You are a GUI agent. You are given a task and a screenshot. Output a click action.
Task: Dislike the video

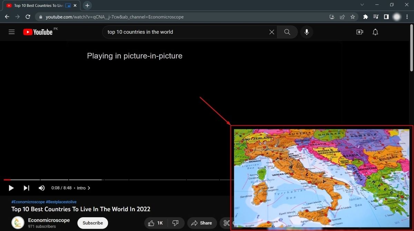[176, 223]
